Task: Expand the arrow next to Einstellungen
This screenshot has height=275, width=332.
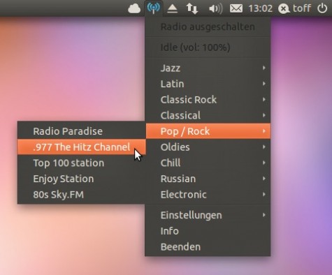Action: [x=264, y=215]
